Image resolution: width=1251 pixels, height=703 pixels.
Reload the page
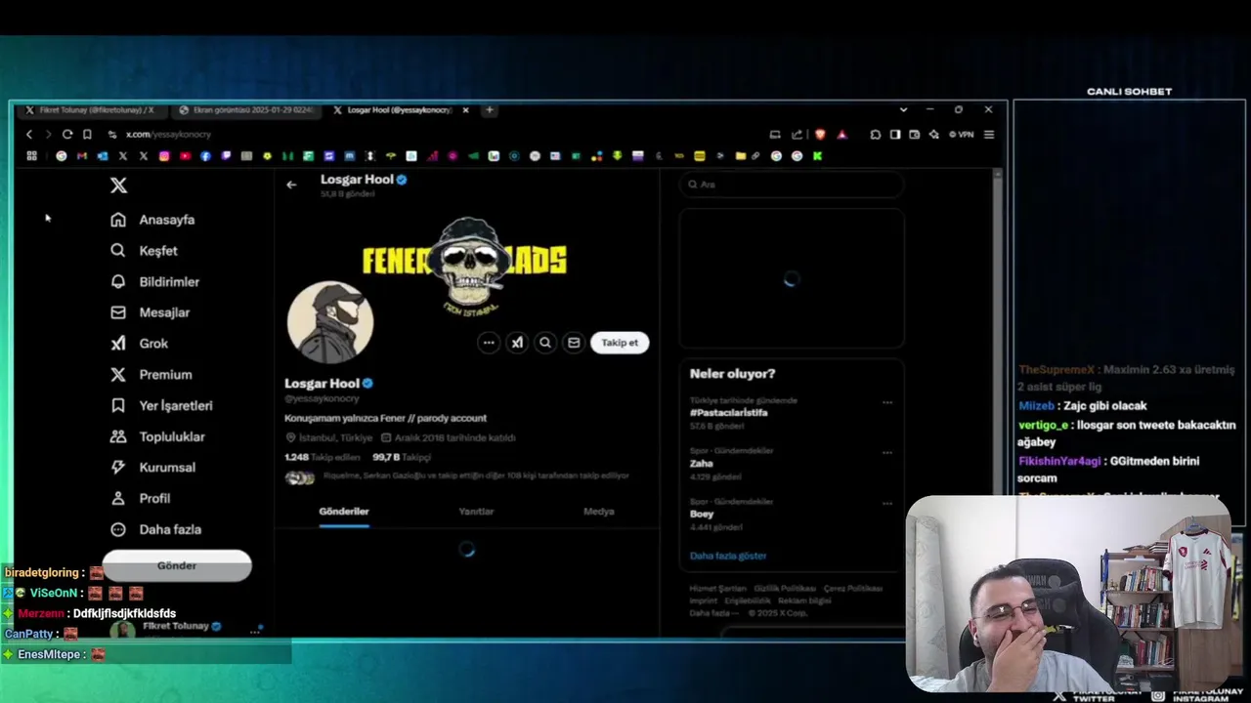(x=67, y=135)
